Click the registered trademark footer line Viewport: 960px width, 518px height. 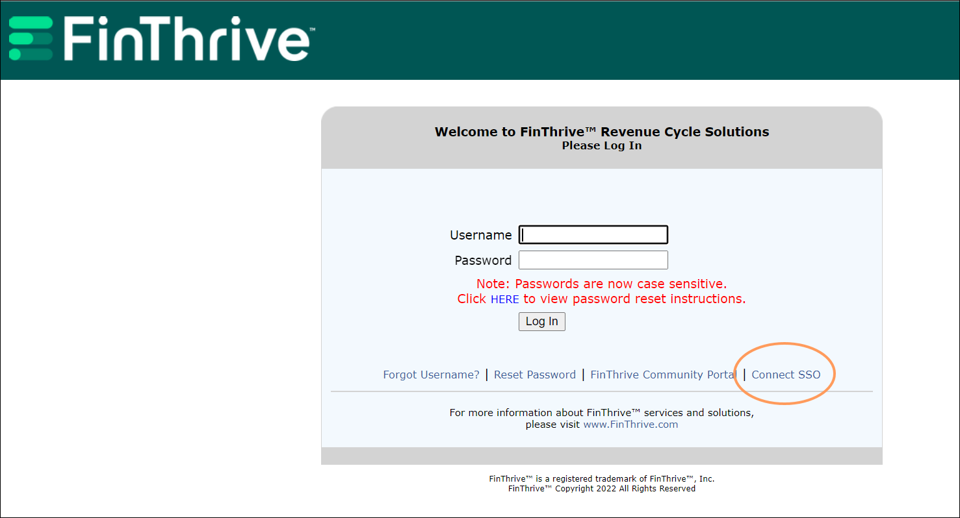pyautogui.click(x=601, y=478)
